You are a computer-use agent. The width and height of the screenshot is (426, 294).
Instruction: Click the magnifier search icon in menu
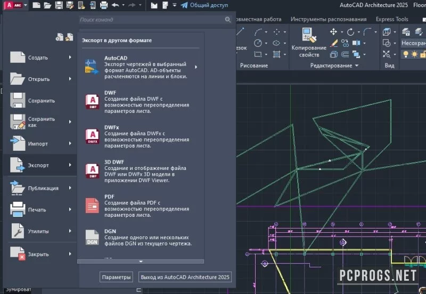pyautogui.click(x=228, y=20)
